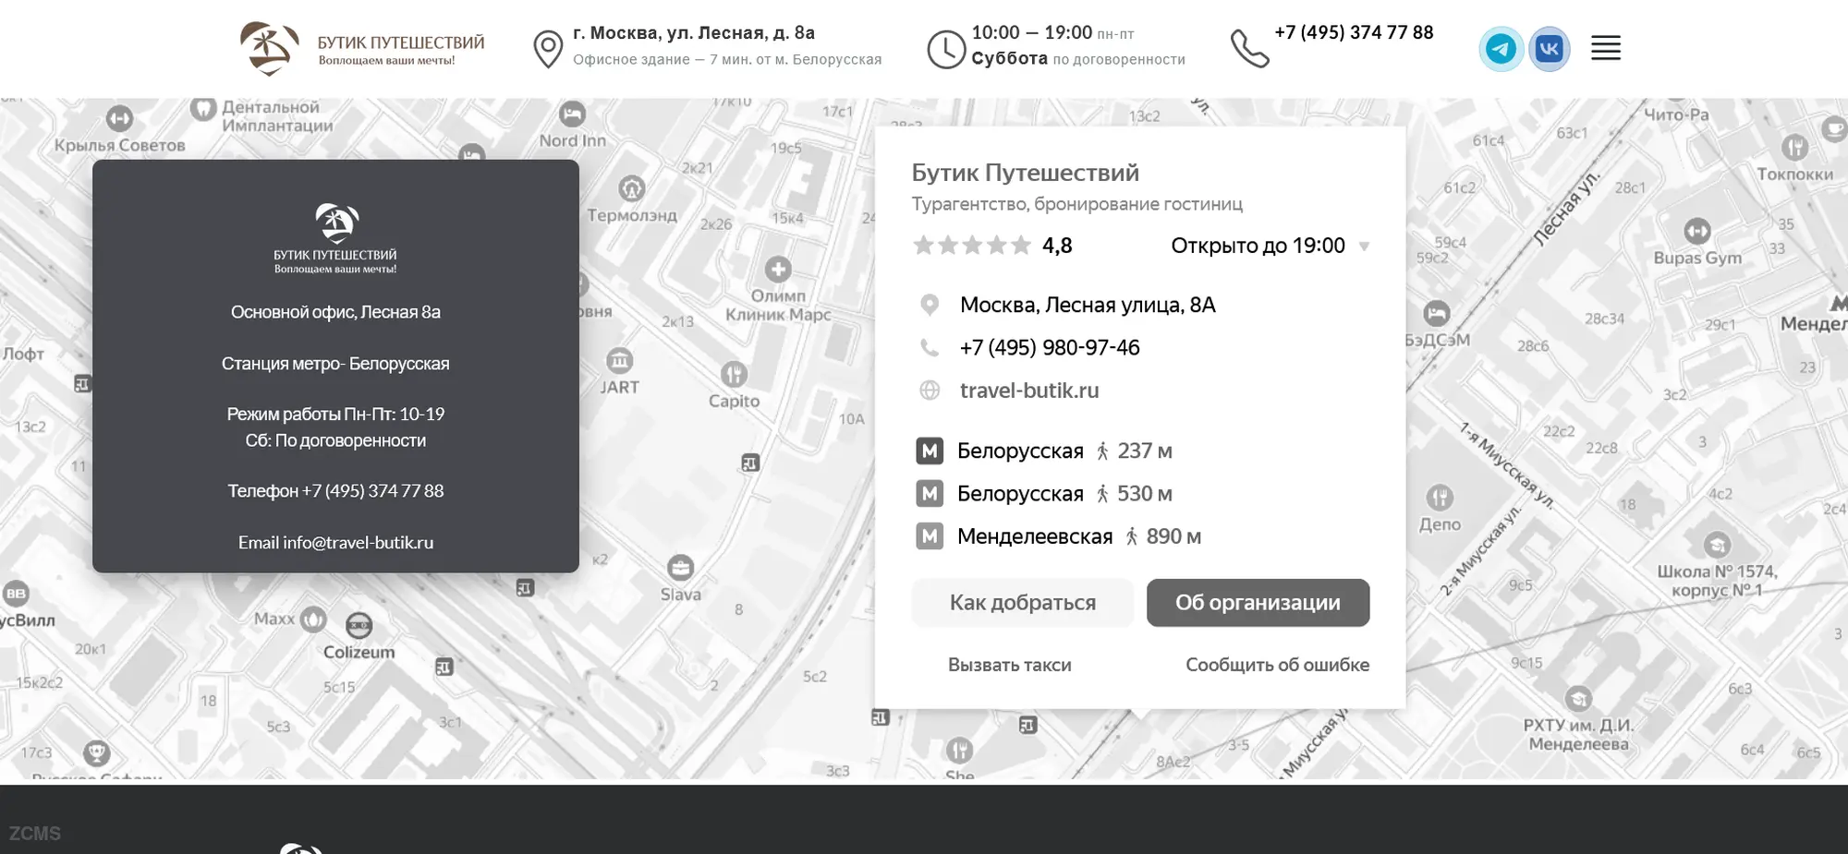
Task: Click the Вызвать такси link
Action: [1009, 665]
